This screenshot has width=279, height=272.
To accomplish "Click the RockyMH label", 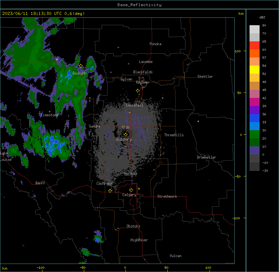I will 79,73.
